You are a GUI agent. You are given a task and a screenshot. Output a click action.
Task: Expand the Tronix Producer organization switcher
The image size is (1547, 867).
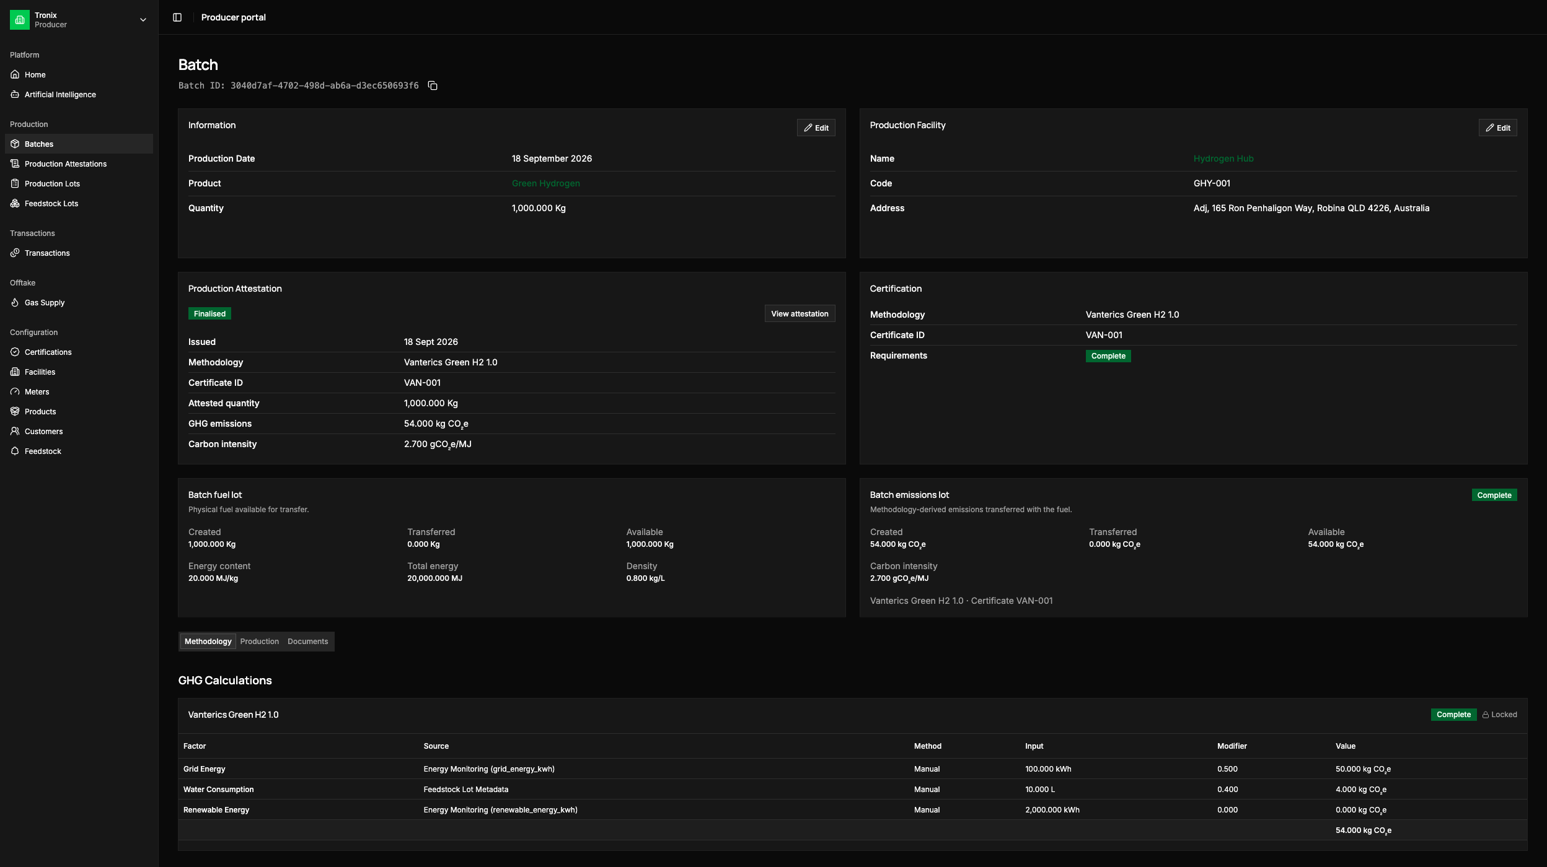[79, 20]
